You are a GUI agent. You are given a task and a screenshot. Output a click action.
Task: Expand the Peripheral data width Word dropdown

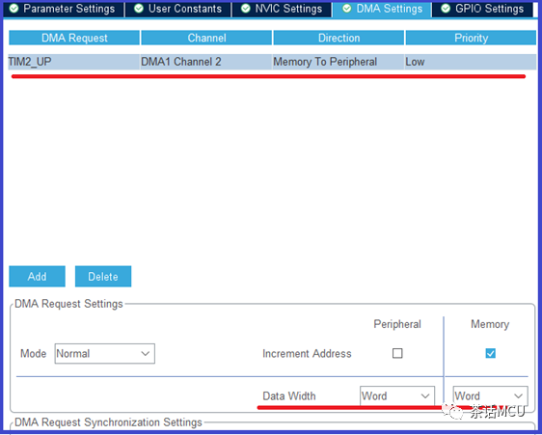pos(397,395)
